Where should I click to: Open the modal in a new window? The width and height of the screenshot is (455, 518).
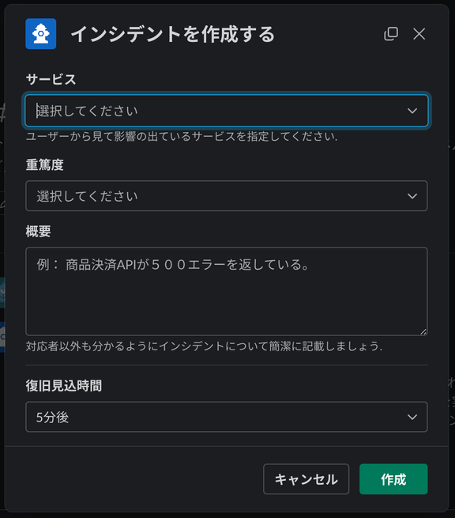click(x=391, y=34)
